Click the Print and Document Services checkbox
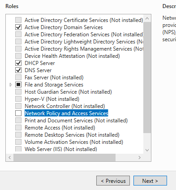This screenshot has width=176, height=190. click(18, 121)
